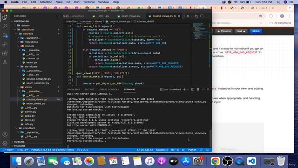Image resolution: width=298 pixels, height=168 pixels.
Task: Click the GitHub button on the web page
Action: [x=256, y=31]
